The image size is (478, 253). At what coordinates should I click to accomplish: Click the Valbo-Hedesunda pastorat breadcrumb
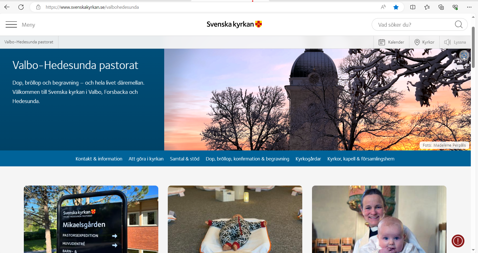point(29,42)
